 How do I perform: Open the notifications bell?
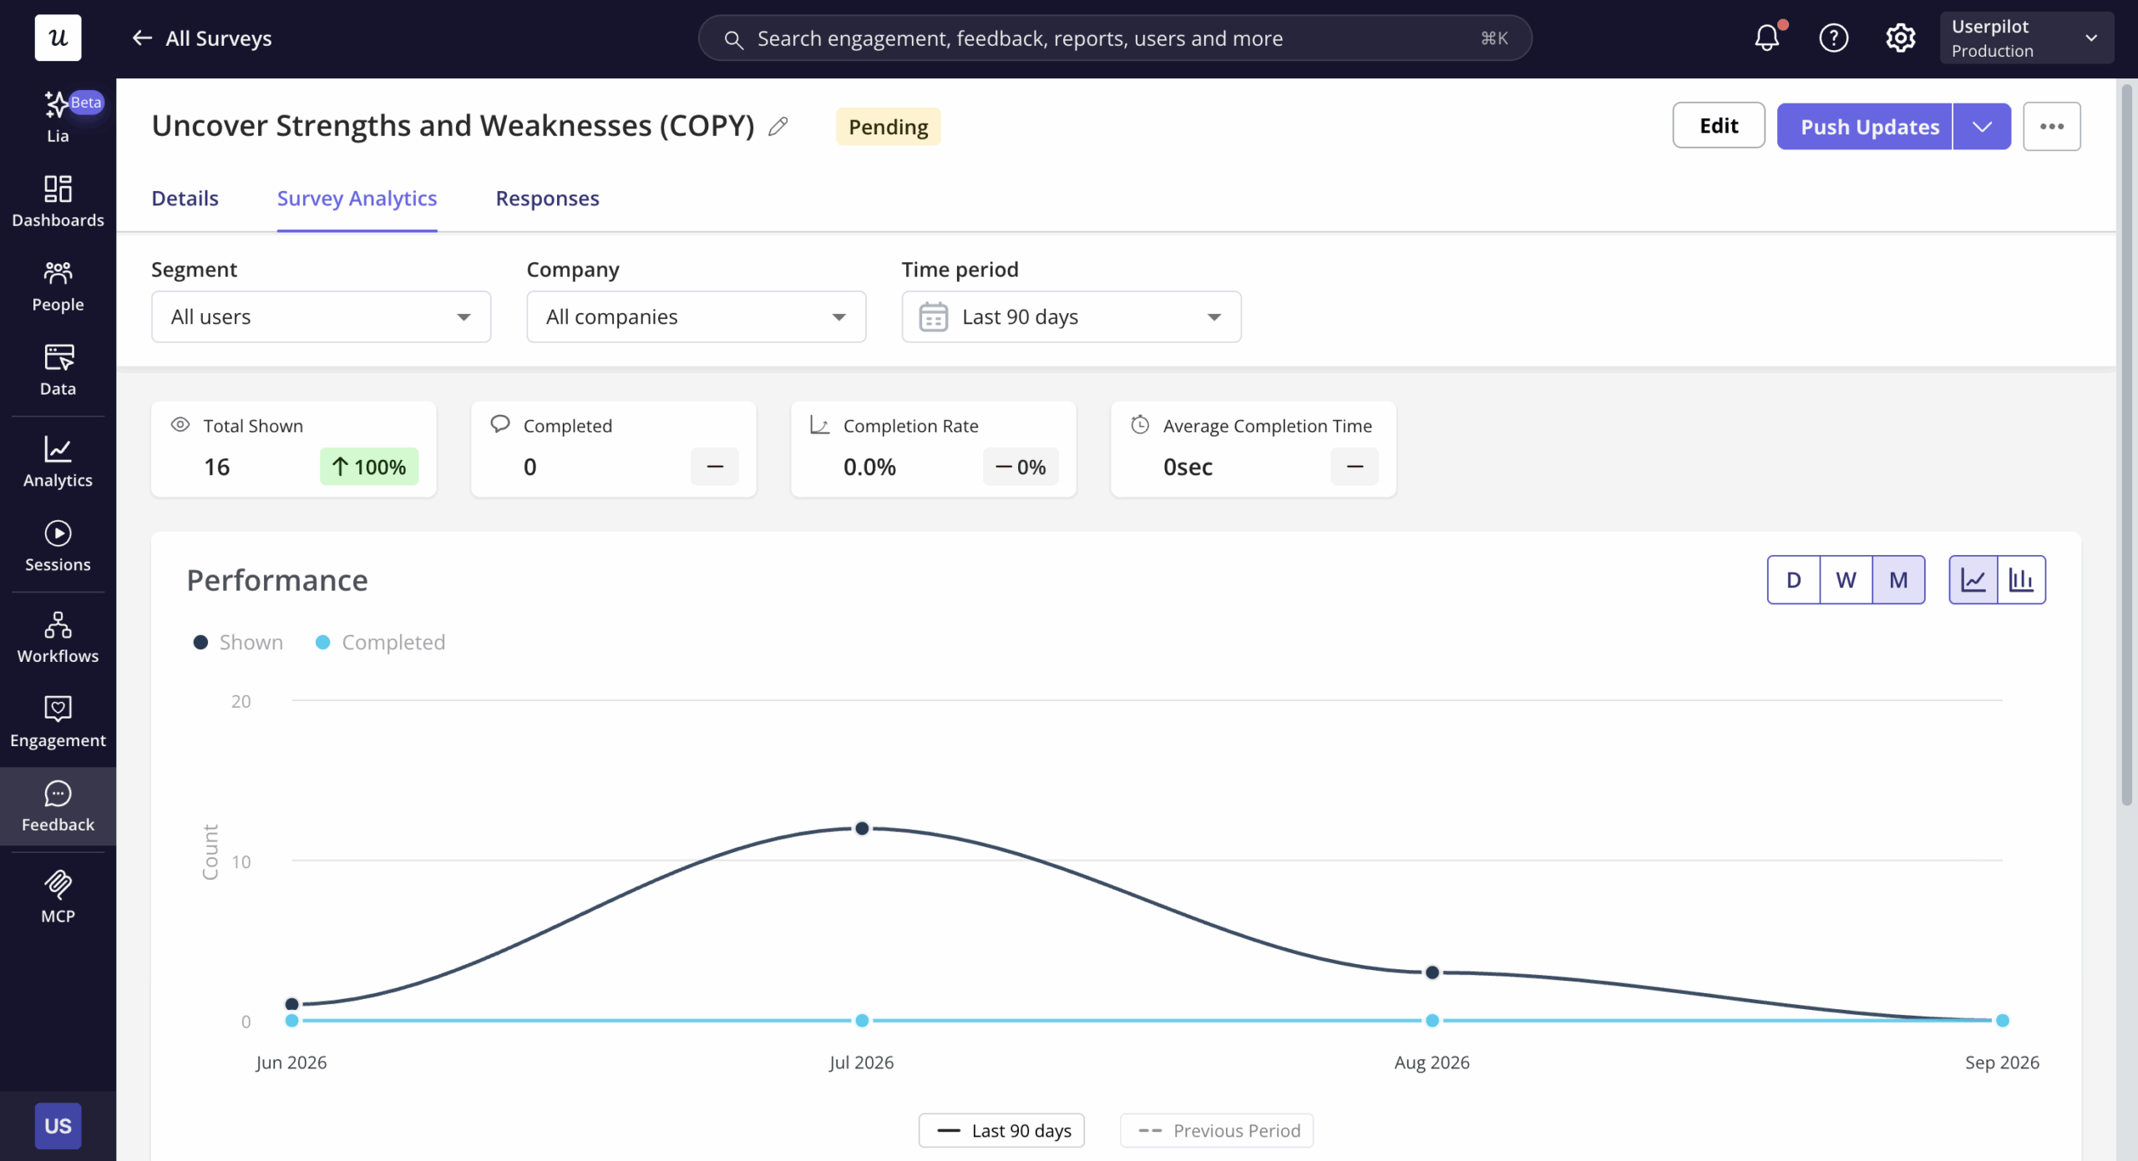click(x=1767, y=38)
